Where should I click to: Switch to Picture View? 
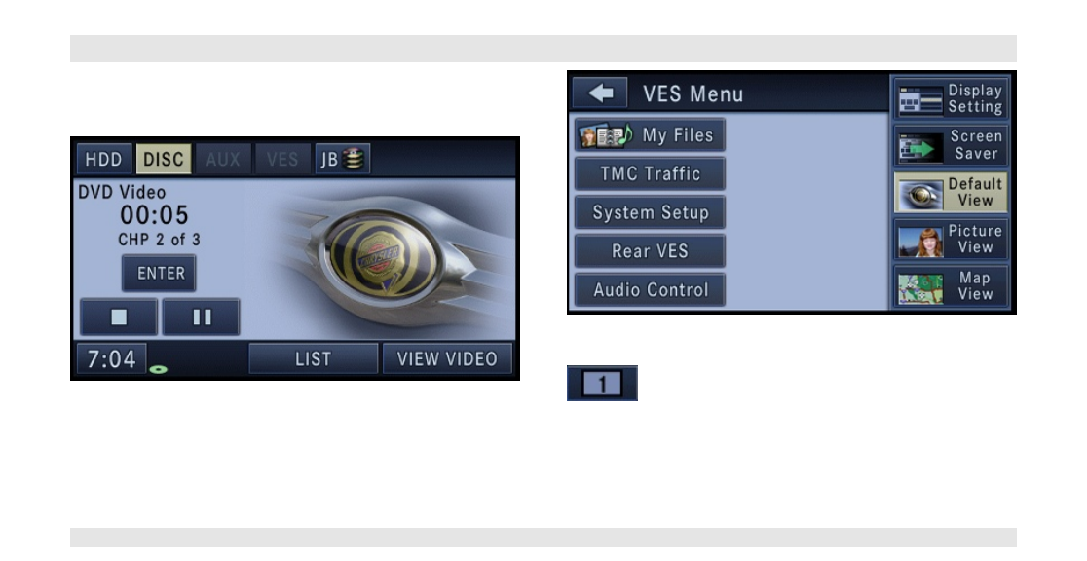coord(951,240)
